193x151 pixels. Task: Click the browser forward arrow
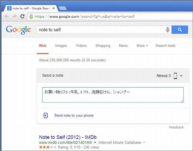14,17
